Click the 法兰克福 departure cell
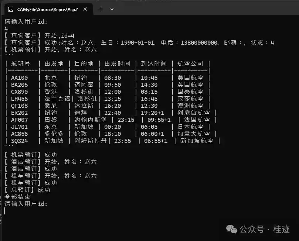Image resolution: width=299 pixels, height=241 pixels. point(57,99)
